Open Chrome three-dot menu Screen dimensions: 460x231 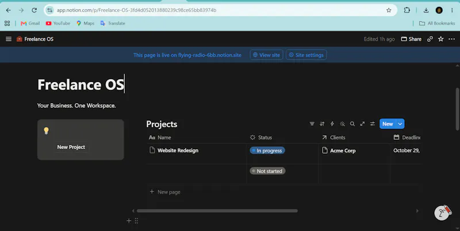point(452,10)
